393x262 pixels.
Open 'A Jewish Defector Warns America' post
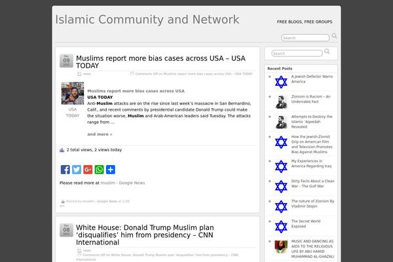click(312, 79)
